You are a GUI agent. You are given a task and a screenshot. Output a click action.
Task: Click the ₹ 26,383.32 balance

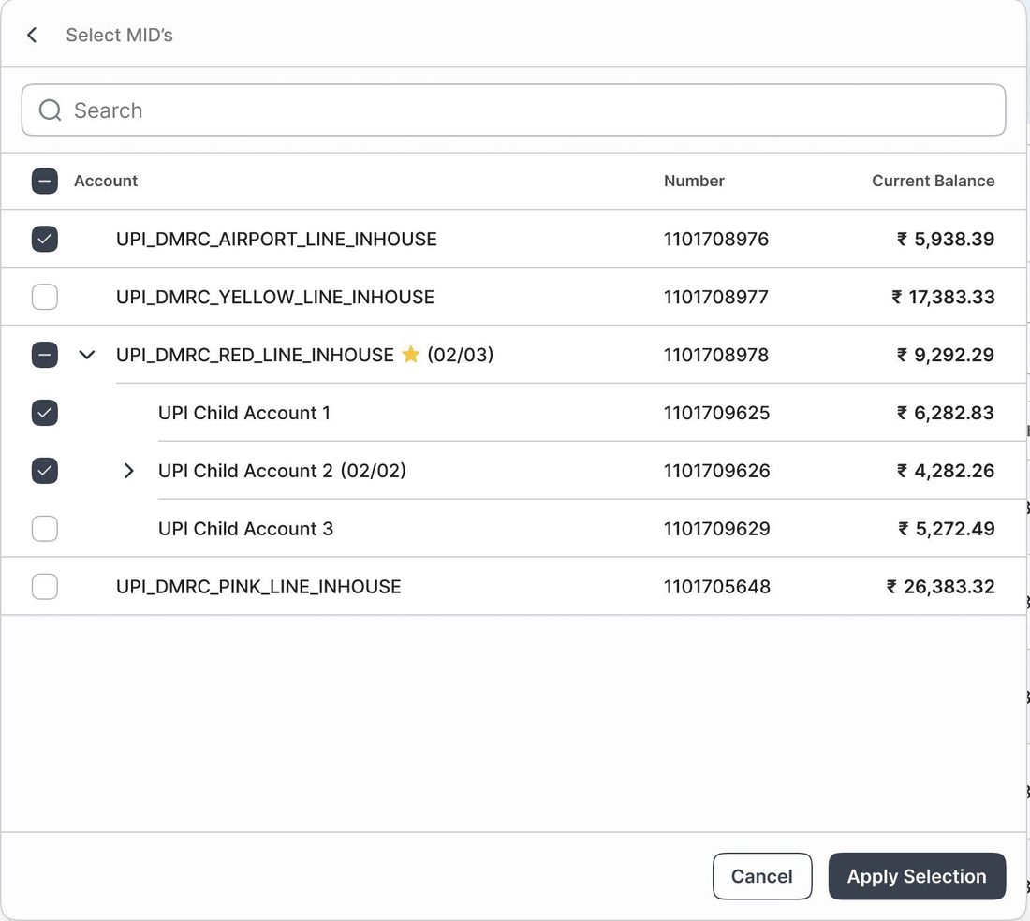(941, 586)
